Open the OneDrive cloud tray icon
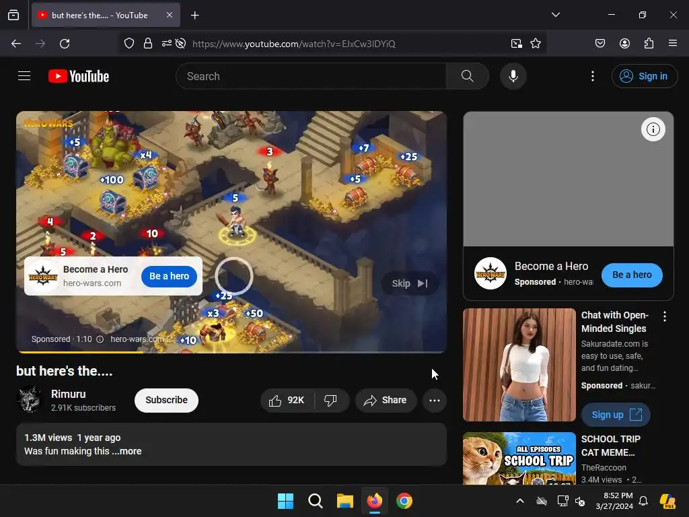 [542, 501]
